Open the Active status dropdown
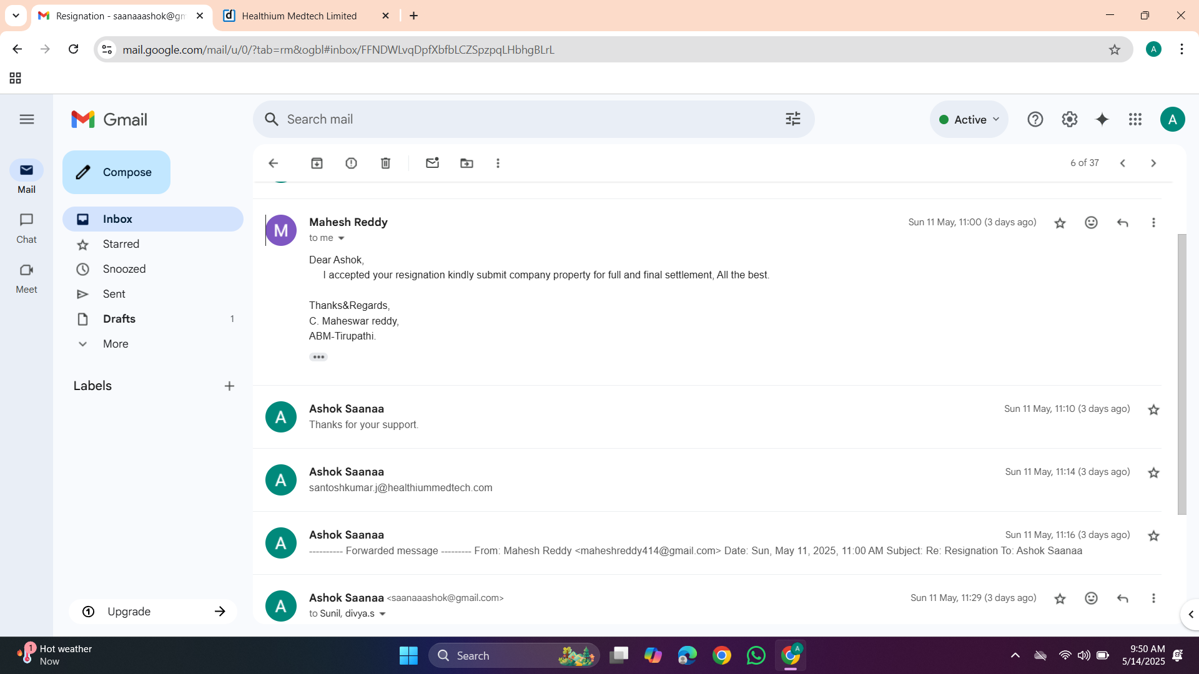Screen dimensions: 1199x674 click(x=969, y=119)
